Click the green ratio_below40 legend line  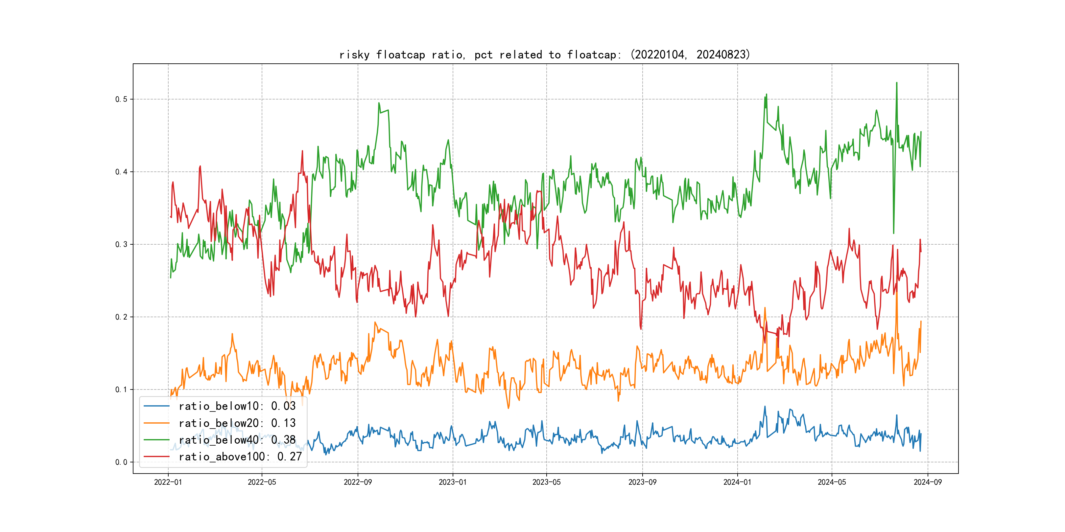click(x=156, y=440)
